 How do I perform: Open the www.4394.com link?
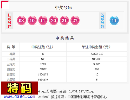pyautogui.click(x=19, y=97)
